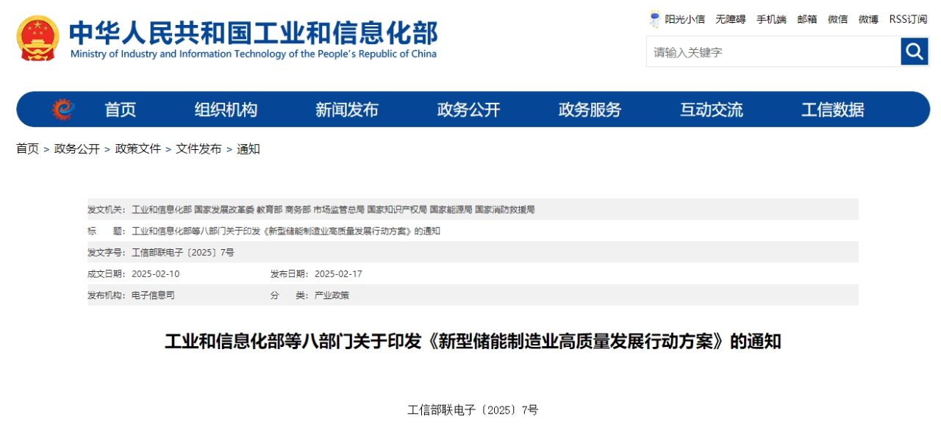
Task: Click the 邮箱 mailbox link
Action: [807, 19]
